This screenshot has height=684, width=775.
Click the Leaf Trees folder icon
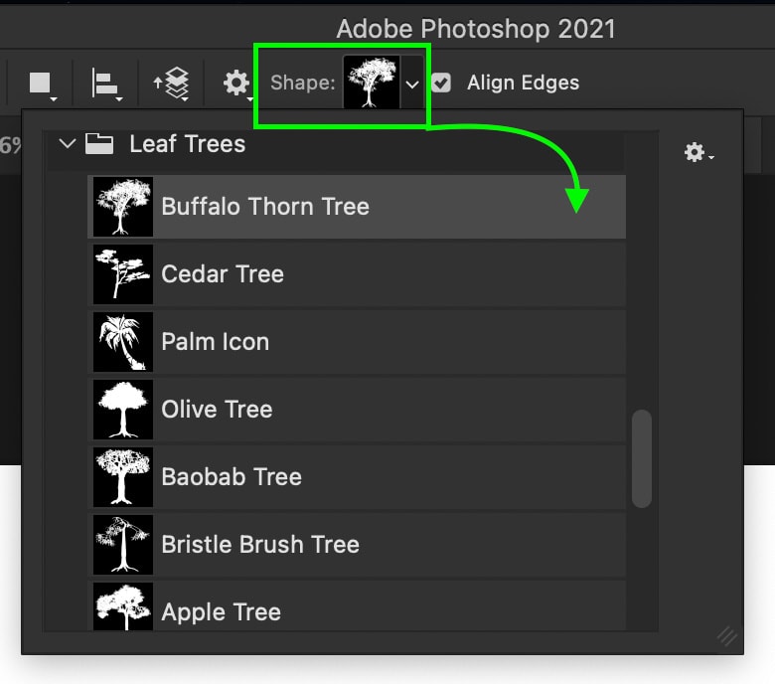[x=98, y=144]
